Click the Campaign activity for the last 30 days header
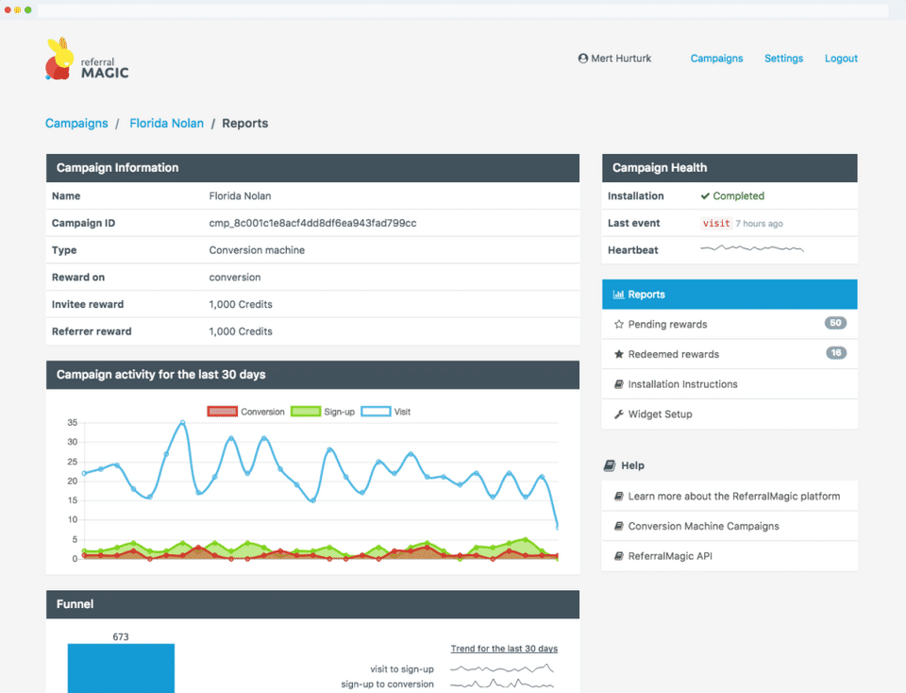906x693 pixels. tap(312, 375)
